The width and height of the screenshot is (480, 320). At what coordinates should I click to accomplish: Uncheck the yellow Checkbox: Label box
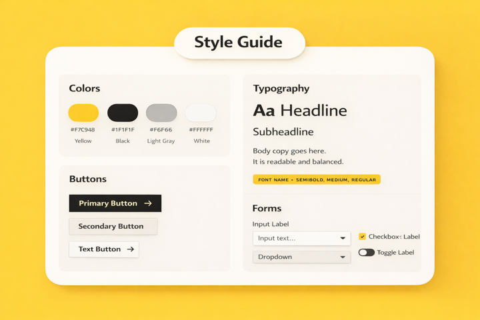click(362, 237)
